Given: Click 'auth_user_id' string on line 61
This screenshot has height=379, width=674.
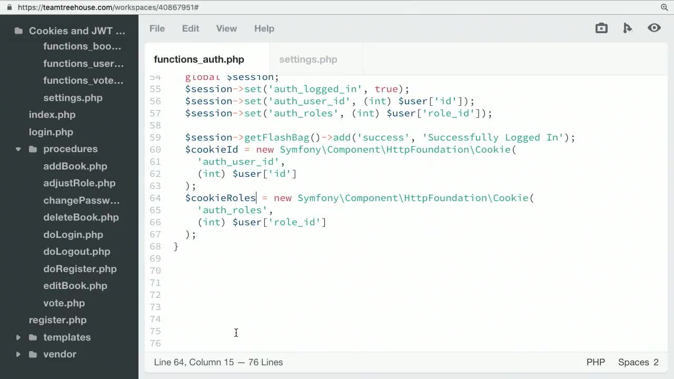Looking at the screenshot, I should (239, 162).
